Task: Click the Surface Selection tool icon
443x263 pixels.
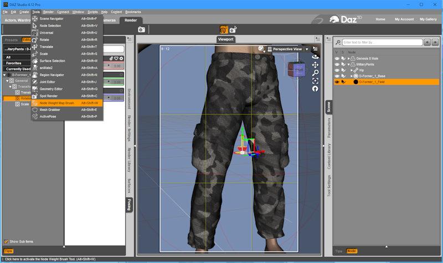Action: click(x=35, y=61)
